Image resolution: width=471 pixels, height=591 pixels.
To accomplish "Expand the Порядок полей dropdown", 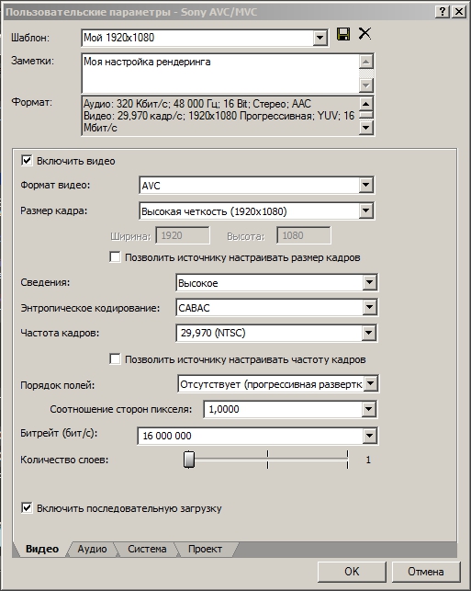I will point(371,383).
